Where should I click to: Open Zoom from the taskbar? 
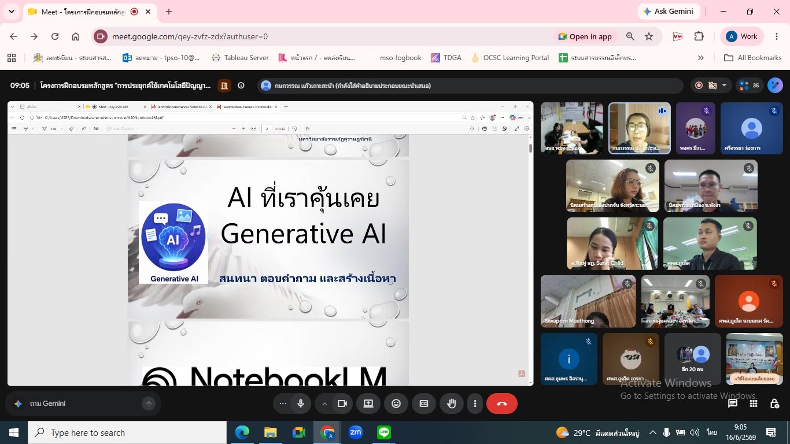(x=356, y=432)
